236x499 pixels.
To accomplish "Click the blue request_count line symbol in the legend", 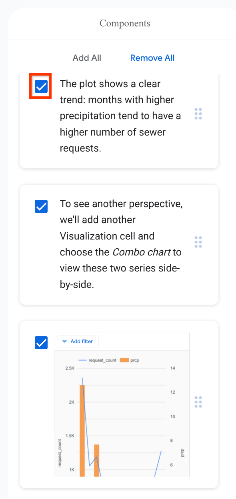I will point(83,360).
